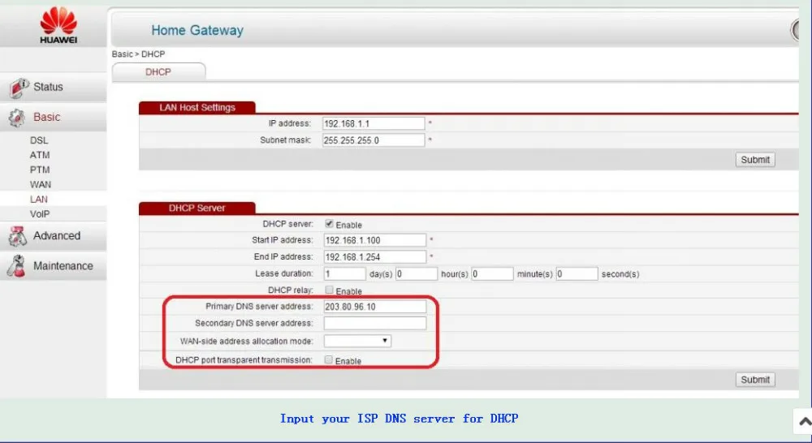812x443 pixels.
Task: Click the LAN Host Settings header
Action: tap(197, 108)
